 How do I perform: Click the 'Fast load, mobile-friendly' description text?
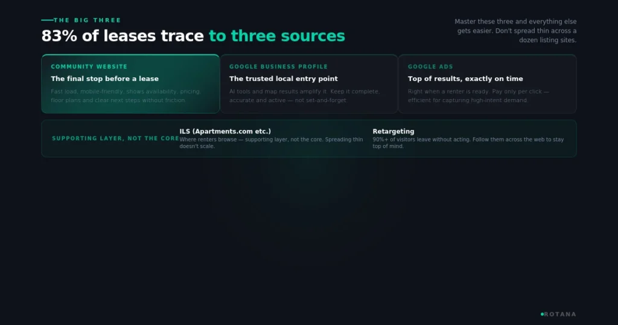126,96
